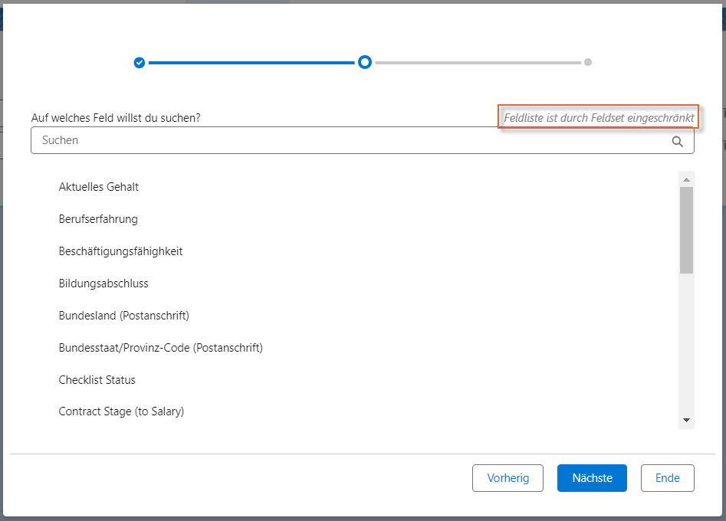Select the Checklist Status field
The image size is (726, 521).
97,380
